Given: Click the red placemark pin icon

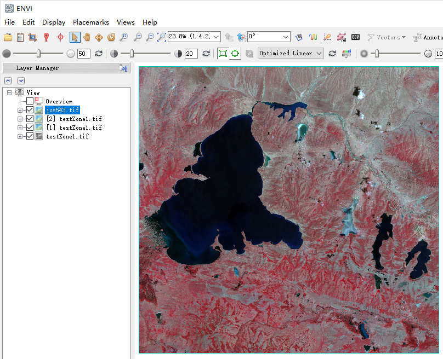Looking at the screenshot, I should click(x=47, y=37).
